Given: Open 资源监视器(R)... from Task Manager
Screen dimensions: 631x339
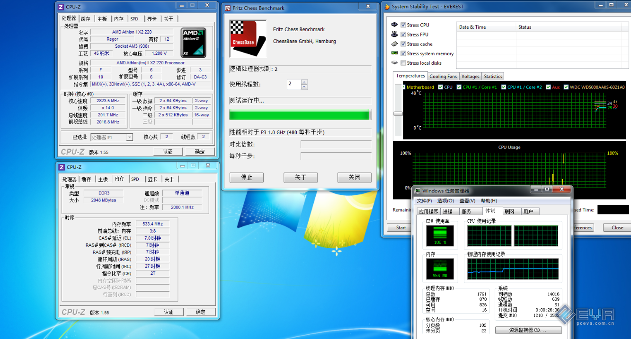Looking at the screenshot, I should [528, 330].
